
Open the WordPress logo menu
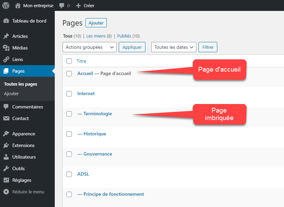(x=6, y=5)
